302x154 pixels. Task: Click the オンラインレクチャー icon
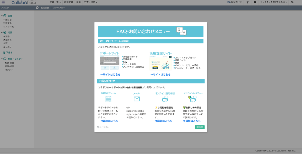[192, 99]
